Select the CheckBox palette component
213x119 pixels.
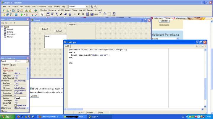click(x=79, y=14)
